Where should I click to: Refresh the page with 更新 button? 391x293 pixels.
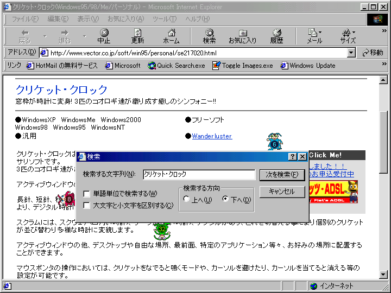pyautogui.click(x=137, y=36)
